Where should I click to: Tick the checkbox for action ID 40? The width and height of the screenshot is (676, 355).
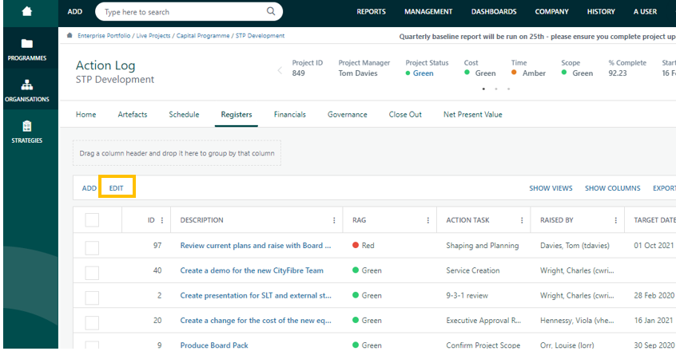coord(92,273)
